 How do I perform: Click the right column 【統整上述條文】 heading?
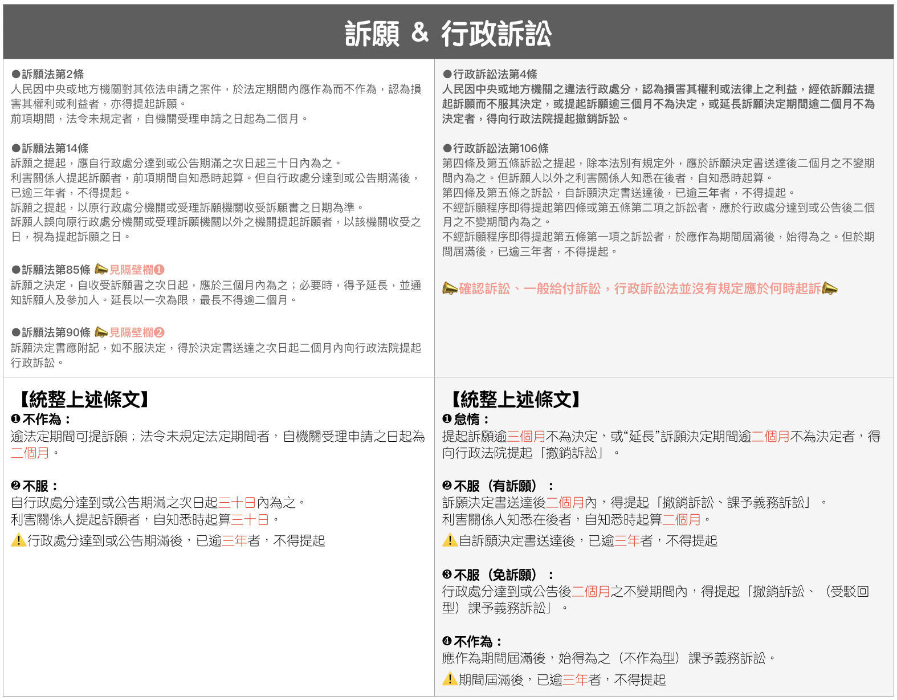pyautogui.click(x=516, y=399)
